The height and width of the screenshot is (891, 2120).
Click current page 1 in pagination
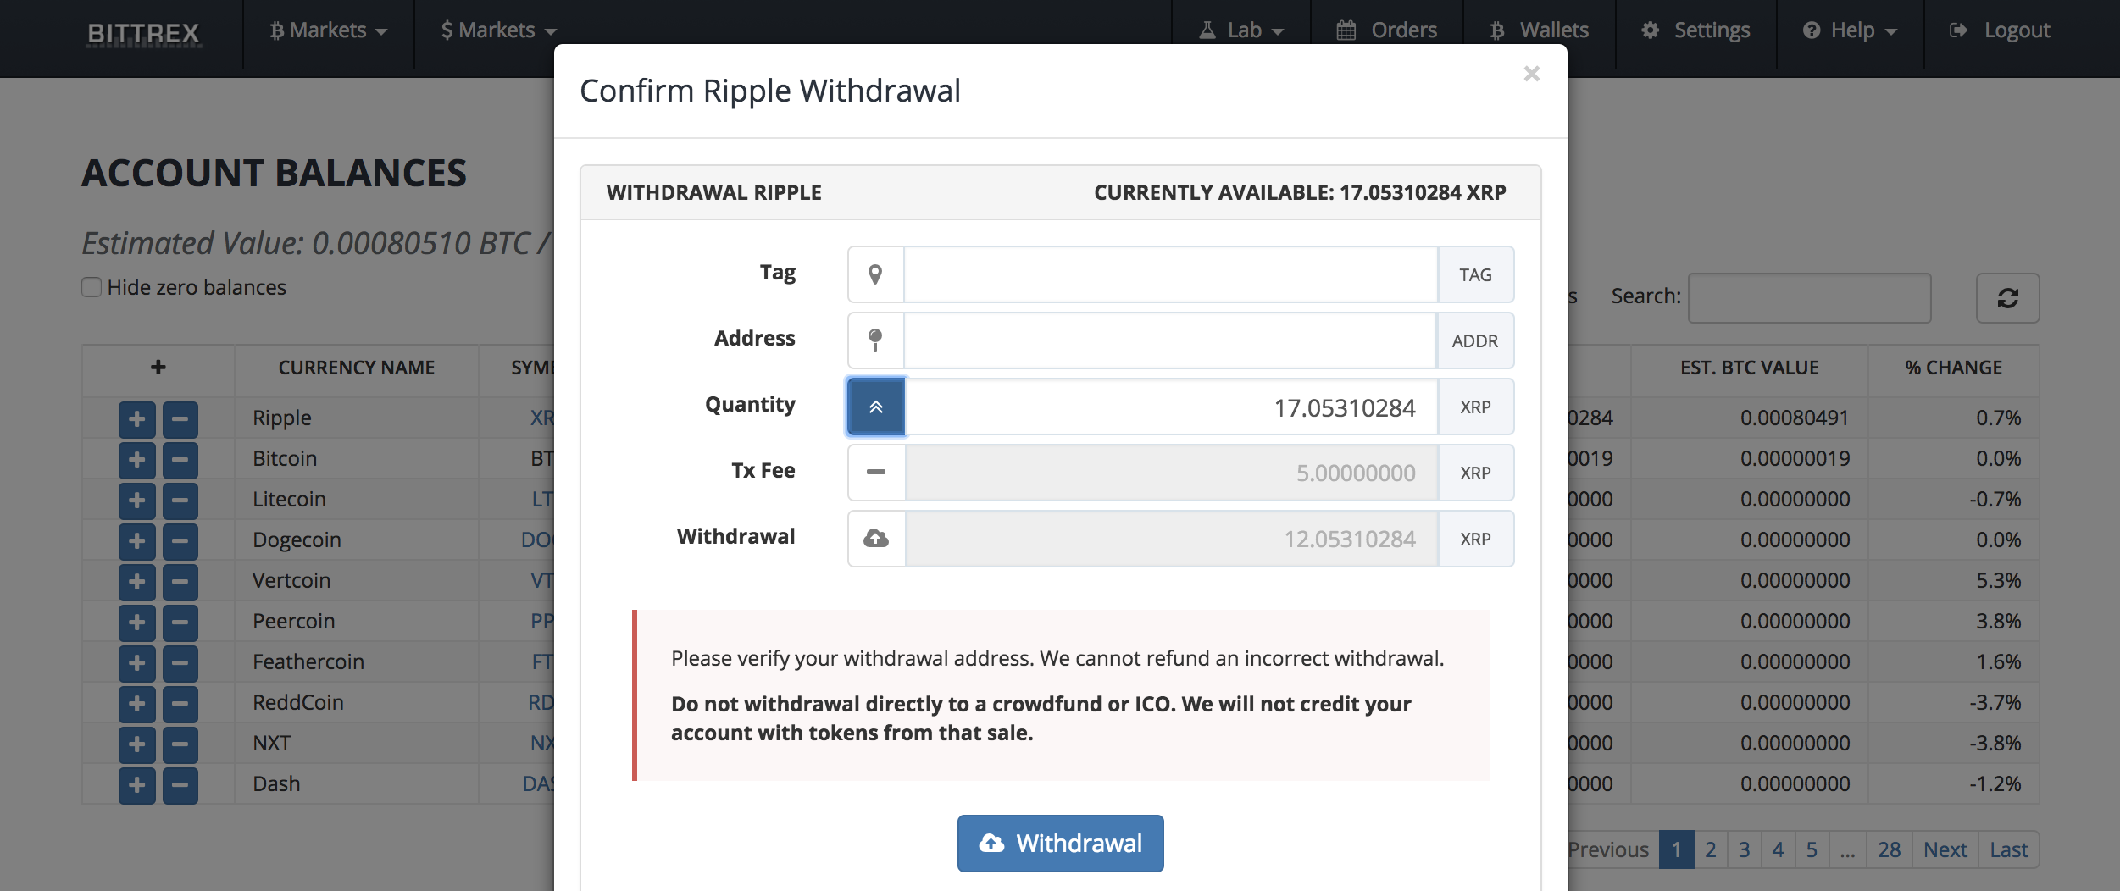[1677, 849]
